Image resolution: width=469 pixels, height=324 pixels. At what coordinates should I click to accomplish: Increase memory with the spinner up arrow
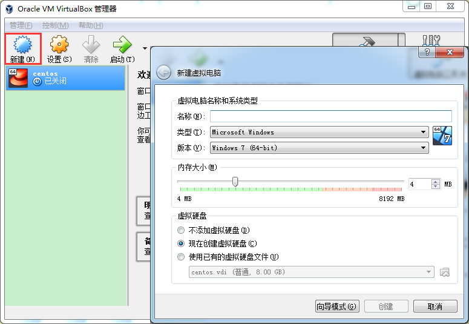(436, 182)
